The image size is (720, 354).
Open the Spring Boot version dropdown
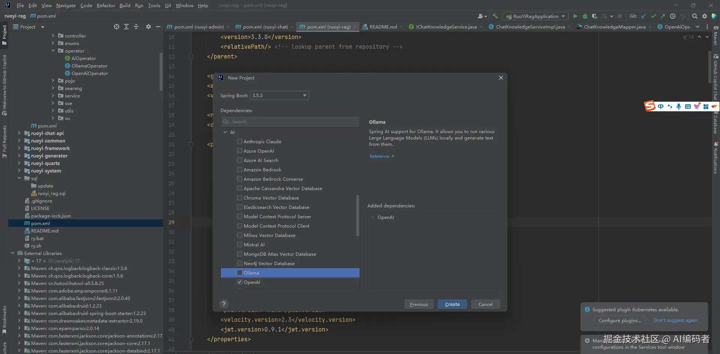point(279,96)
